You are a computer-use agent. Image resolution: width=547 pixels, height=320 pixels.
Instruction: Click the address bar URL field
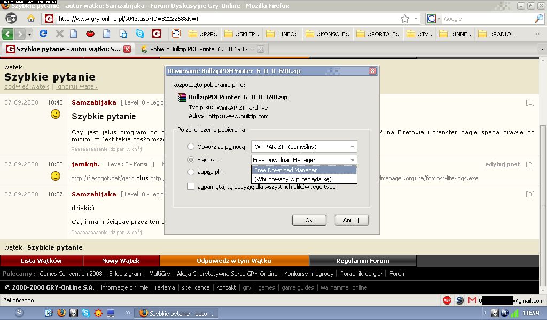pyautogui.click(x=226, y=19)
